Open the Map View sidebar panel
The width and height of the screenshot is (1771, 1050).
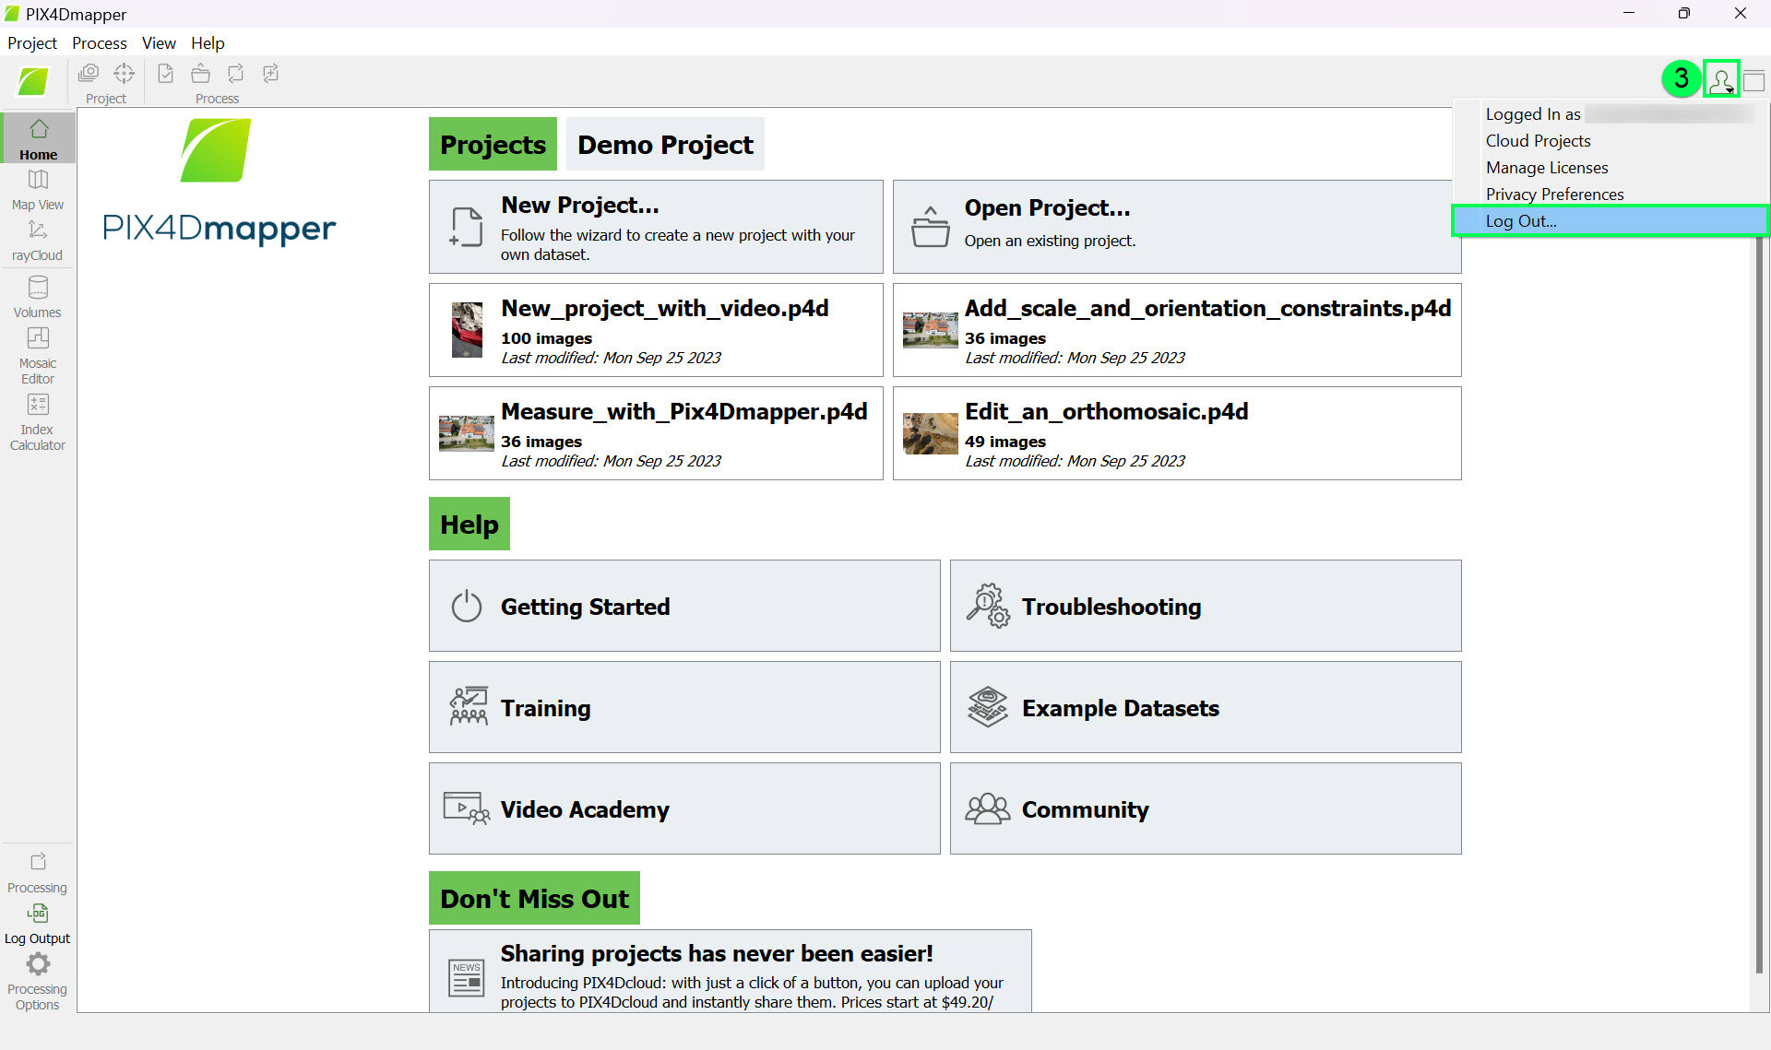tap(38, 189)
